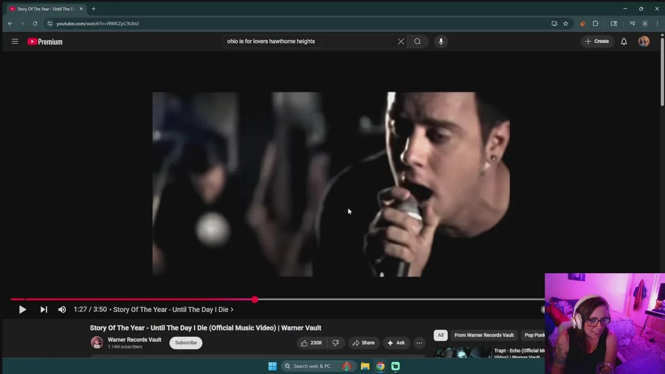Open File Explorer from taskbar
The image size is (665, 374).
tap(365, 366)
